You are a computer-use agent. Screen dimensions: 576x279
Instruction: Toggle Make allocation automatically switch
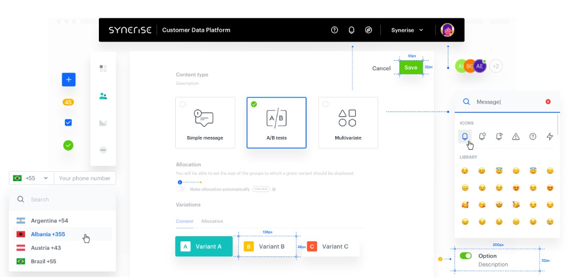(181, 189)
